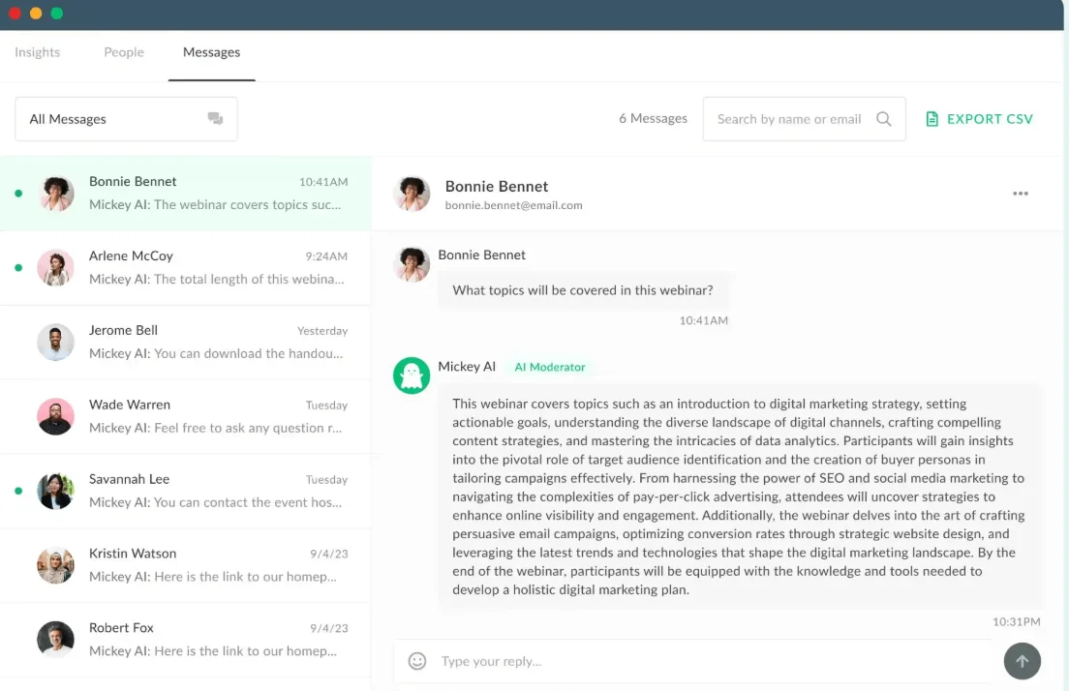Click the send arrow button
Viewport: 1069px width, 691px height.
[x=1023, y=661]
